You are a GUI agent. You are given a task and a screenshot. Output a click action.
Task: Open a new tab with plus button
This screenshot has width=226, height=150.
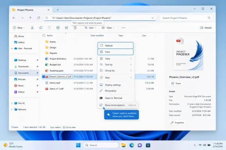click(x=58, y=10)
